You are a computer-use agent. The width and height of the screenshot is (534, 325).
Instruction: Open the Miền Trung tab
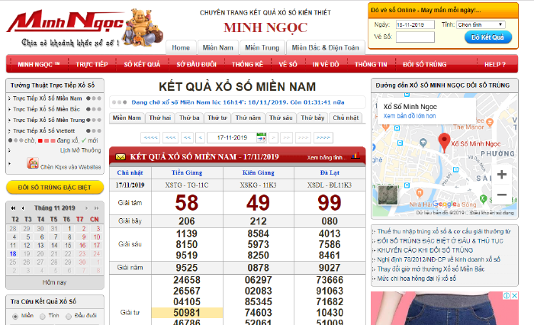pyautogui.click(x=262, y=48)
